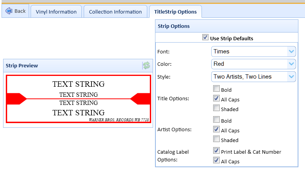Image resolution: width=305 pixels, height=180 pixels.
Task: Enable Shaded under Title Options
Action: 216,109
